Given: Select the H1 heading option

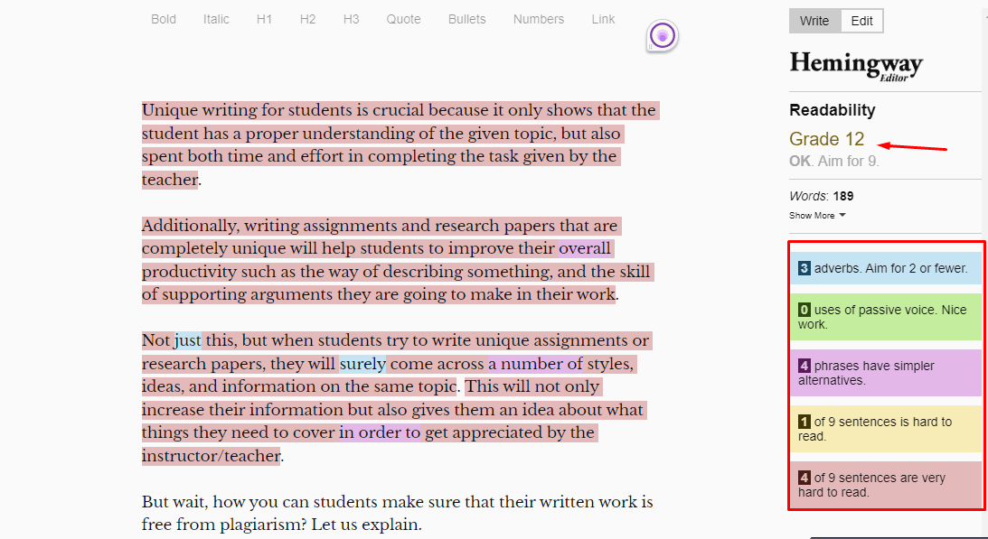Looking at the screenshot, I should pos(264,19).
